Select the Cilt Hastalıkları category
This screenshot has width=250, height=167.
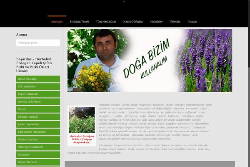(38, 86)
